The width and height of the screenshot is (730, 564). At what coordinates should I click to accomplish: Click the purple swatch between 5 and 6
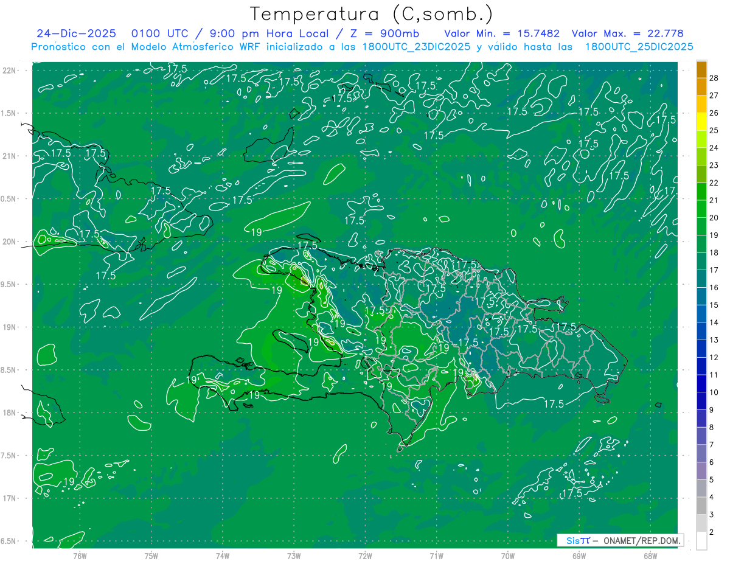coord(702,471)
